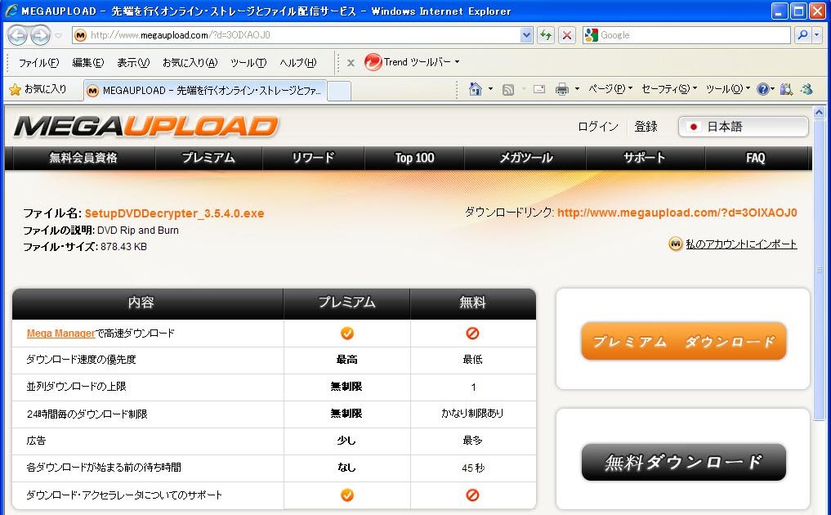831x515 pixels.
Task: Click the Read mail icon
Action: point(539,89)
